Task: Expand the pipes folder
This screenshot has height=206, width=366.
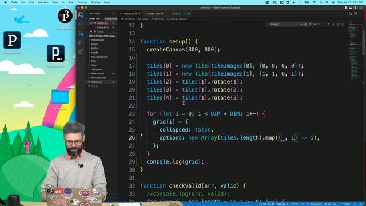Action: (94, 44)
